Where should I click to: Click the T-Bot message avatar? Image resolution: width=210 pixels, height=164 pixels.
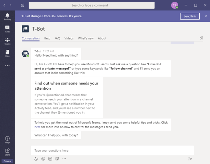25,54
